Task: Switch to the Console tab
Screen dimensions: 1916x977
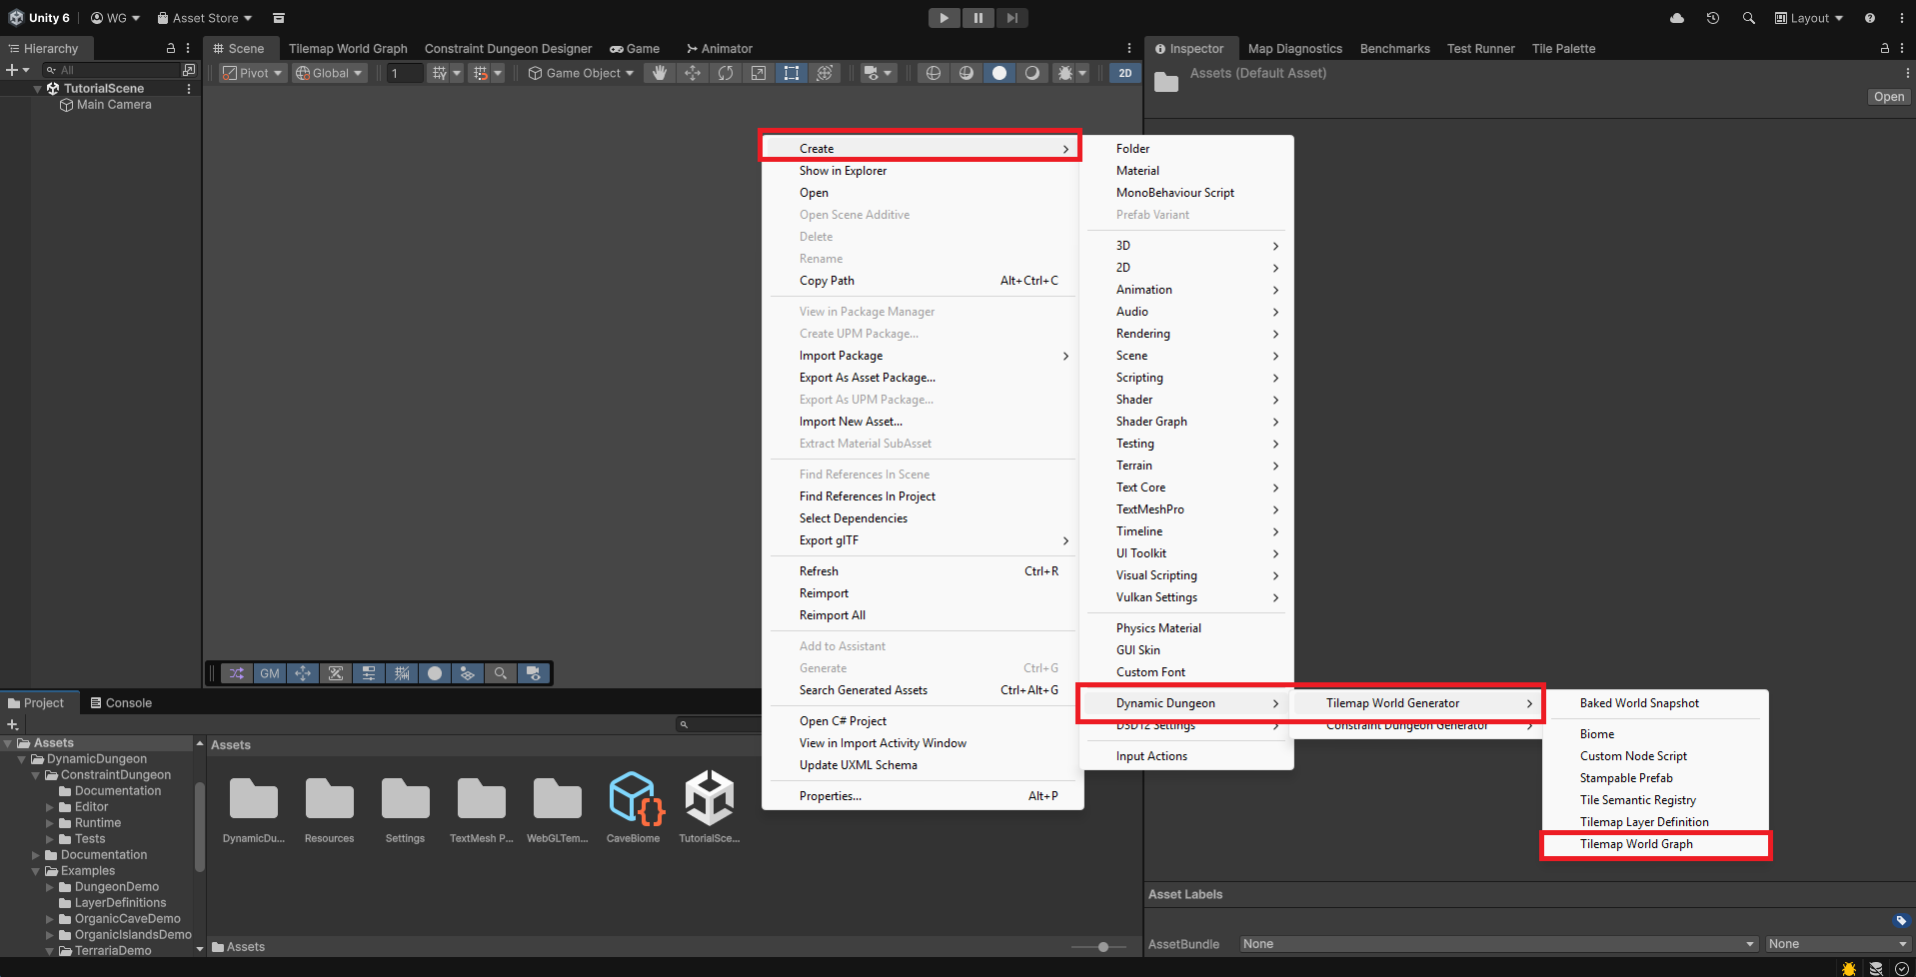Action: pyautogui.click(x=121, y=703)
